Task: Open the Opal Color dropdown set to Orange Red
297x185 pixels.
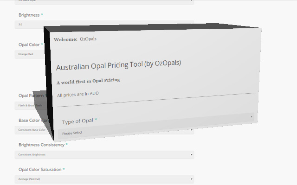Action: [x=30, y=54]
